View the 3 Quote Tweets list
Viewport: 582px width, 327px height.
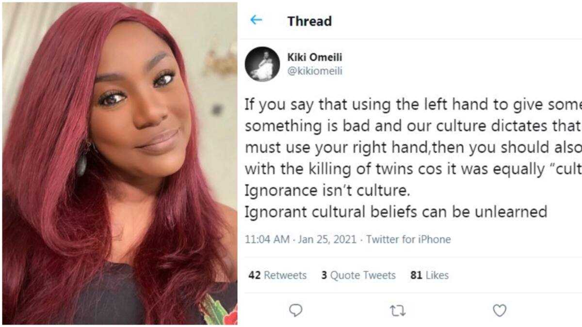coord(358,275)
